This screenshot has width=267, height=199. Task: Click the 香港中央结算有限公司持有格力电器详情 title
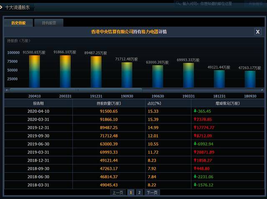[x=129, y=32]
